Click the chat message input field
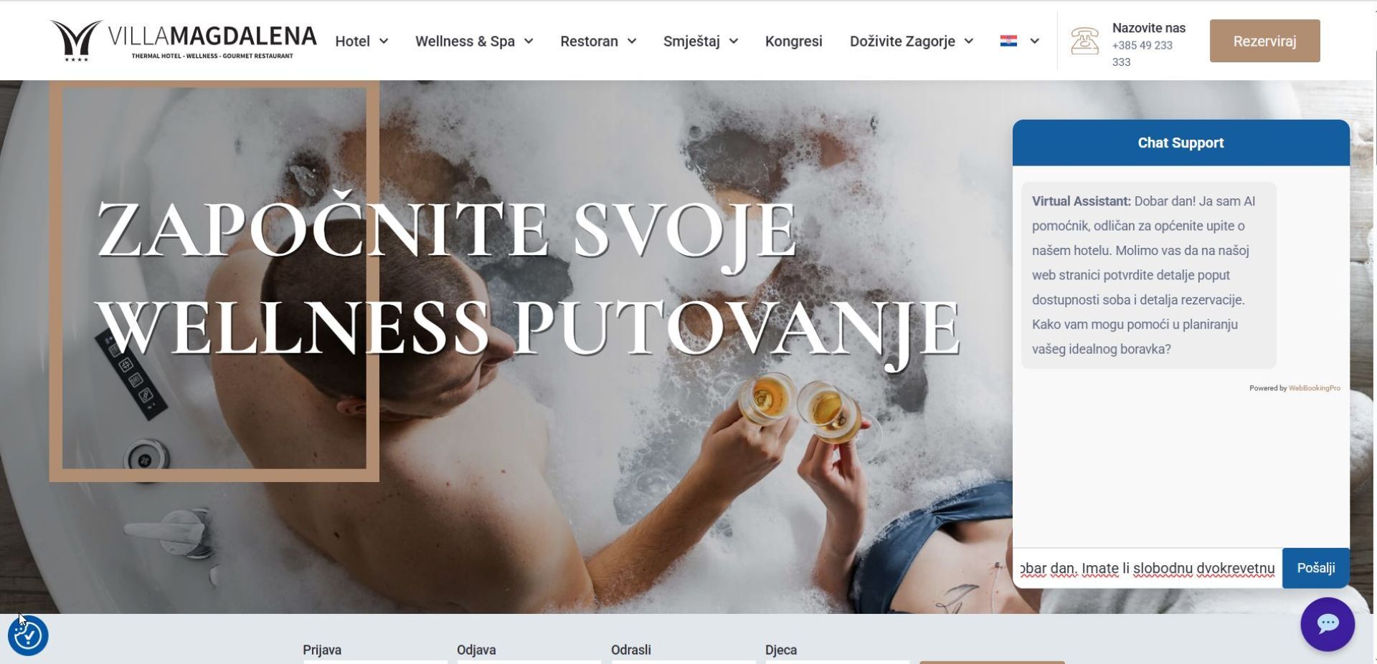 pos(1147,568)
